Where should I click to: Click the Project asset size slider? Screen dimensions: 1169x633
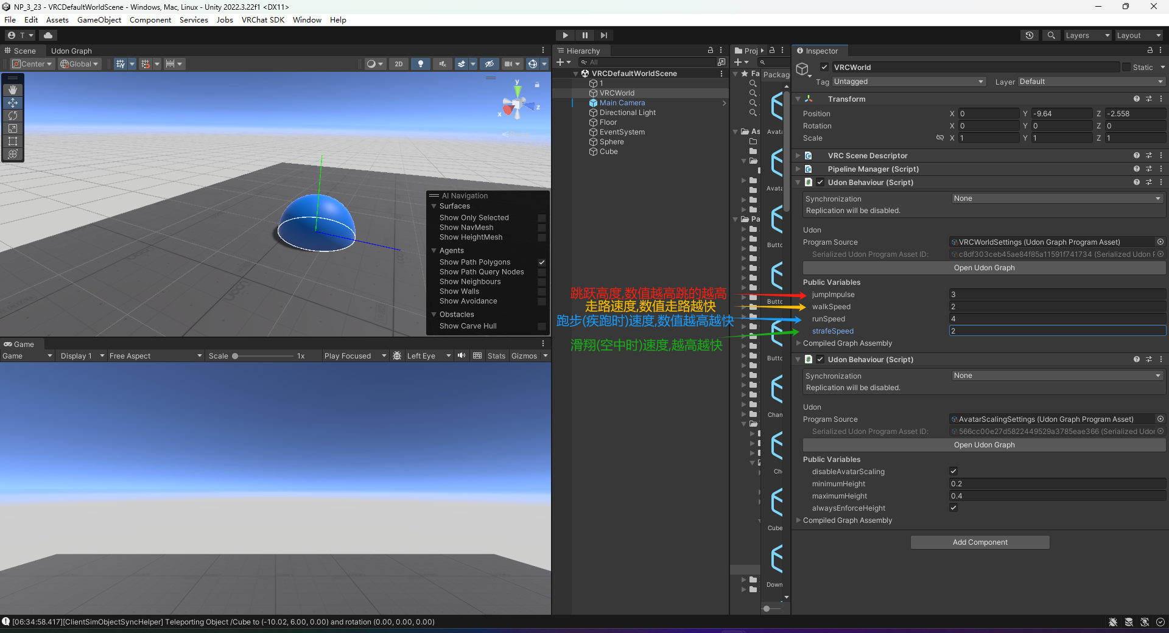click(x=772, y=609)
